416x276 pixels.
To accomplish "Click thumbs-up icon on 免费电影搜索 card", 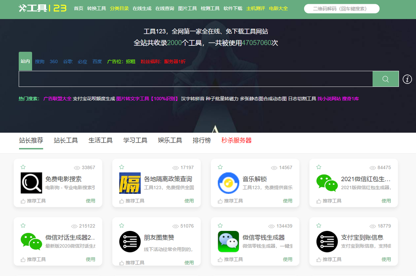I will click(x=23, y=201).
